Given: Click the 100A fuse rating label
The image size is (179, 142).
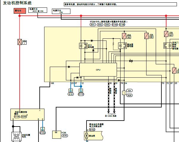Looking at the screenshot, I should coord(24,41).
